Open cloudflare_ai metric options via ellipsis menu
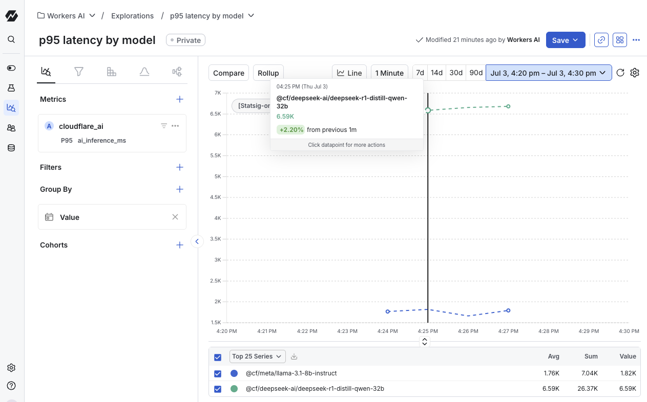Viewport: 647px width, 402px height. 176,125
